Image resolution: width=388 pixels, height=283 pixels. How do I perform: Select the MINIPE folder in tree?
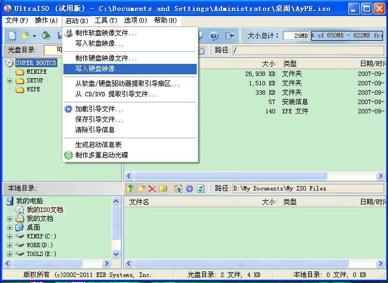(x=36, y=72)
